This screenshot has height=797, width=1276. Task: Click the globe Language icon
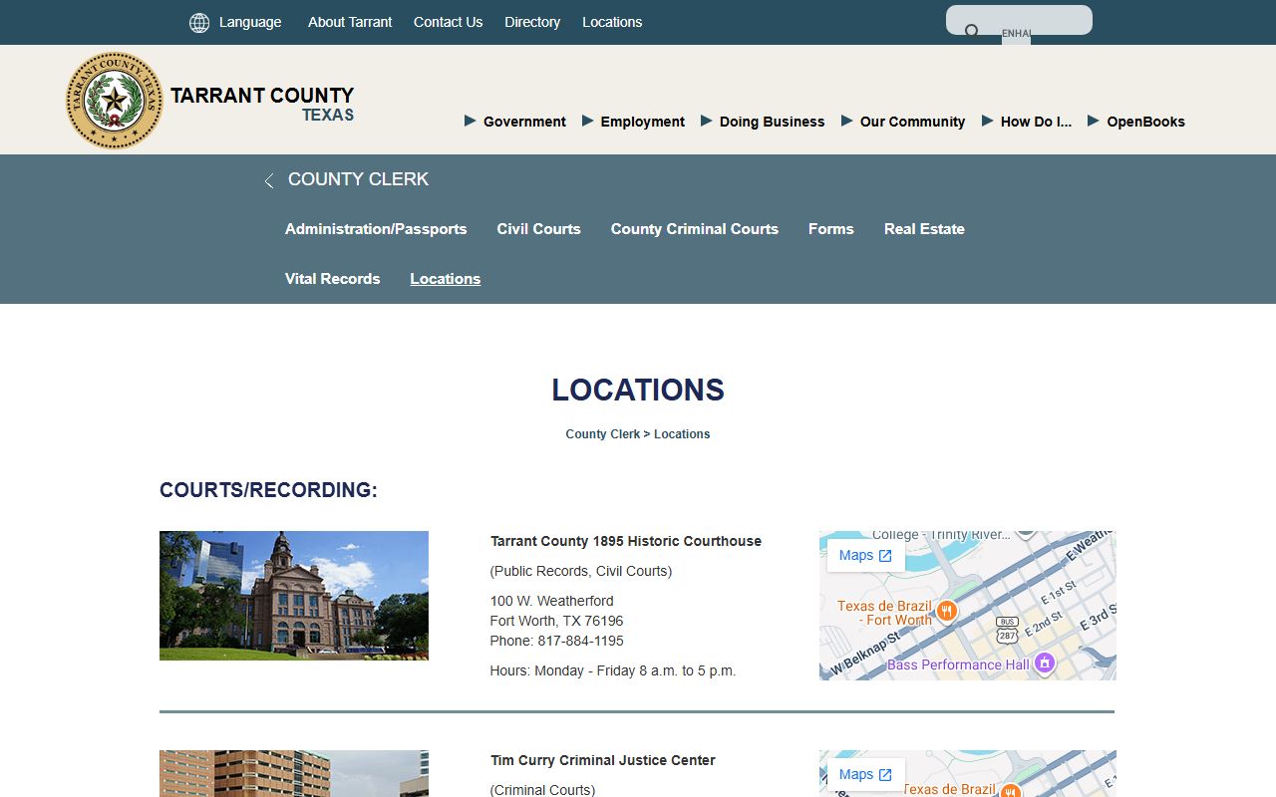(199, 23)
